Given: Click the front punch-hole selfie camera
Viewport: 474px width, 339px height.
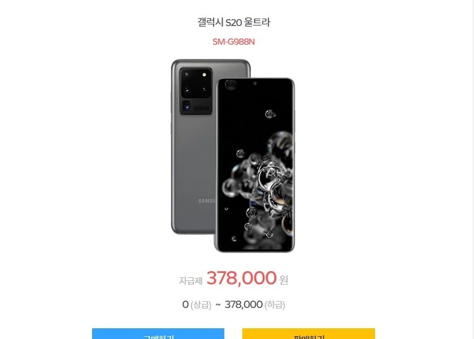Looking at the screenshot, I should point(255,83).
